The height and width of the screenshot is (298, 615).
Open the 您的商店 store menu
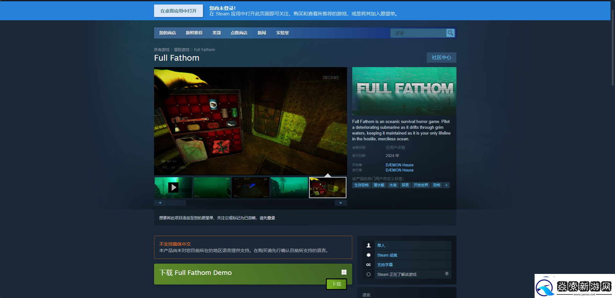click(x=167, y=33)
